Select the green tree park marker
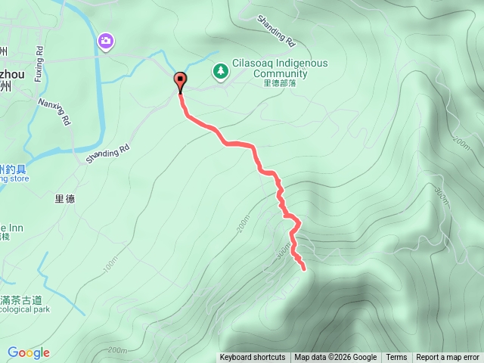 [x=220, y=73]
